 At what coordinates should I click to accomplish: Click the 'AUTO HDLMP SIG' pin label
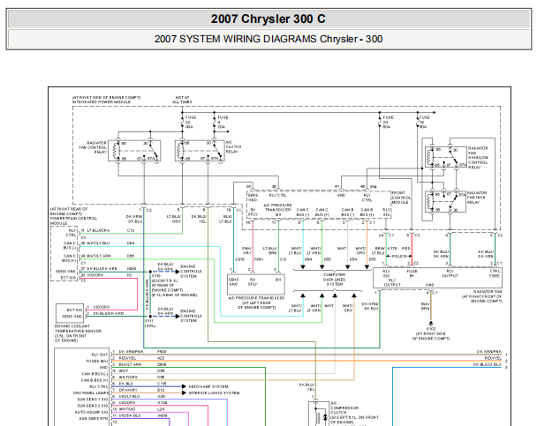tap(91, 412)
